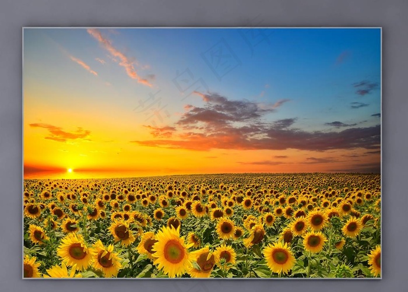Image resolution: width=408 pixels, height=292 pixels.
Task: Click the setting sun on the horizon
Action: pos(70,170)
